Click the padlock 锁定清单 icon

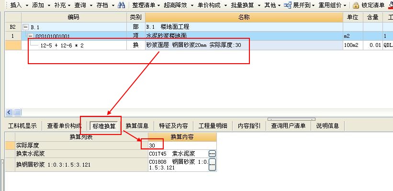tap(356, 5)
